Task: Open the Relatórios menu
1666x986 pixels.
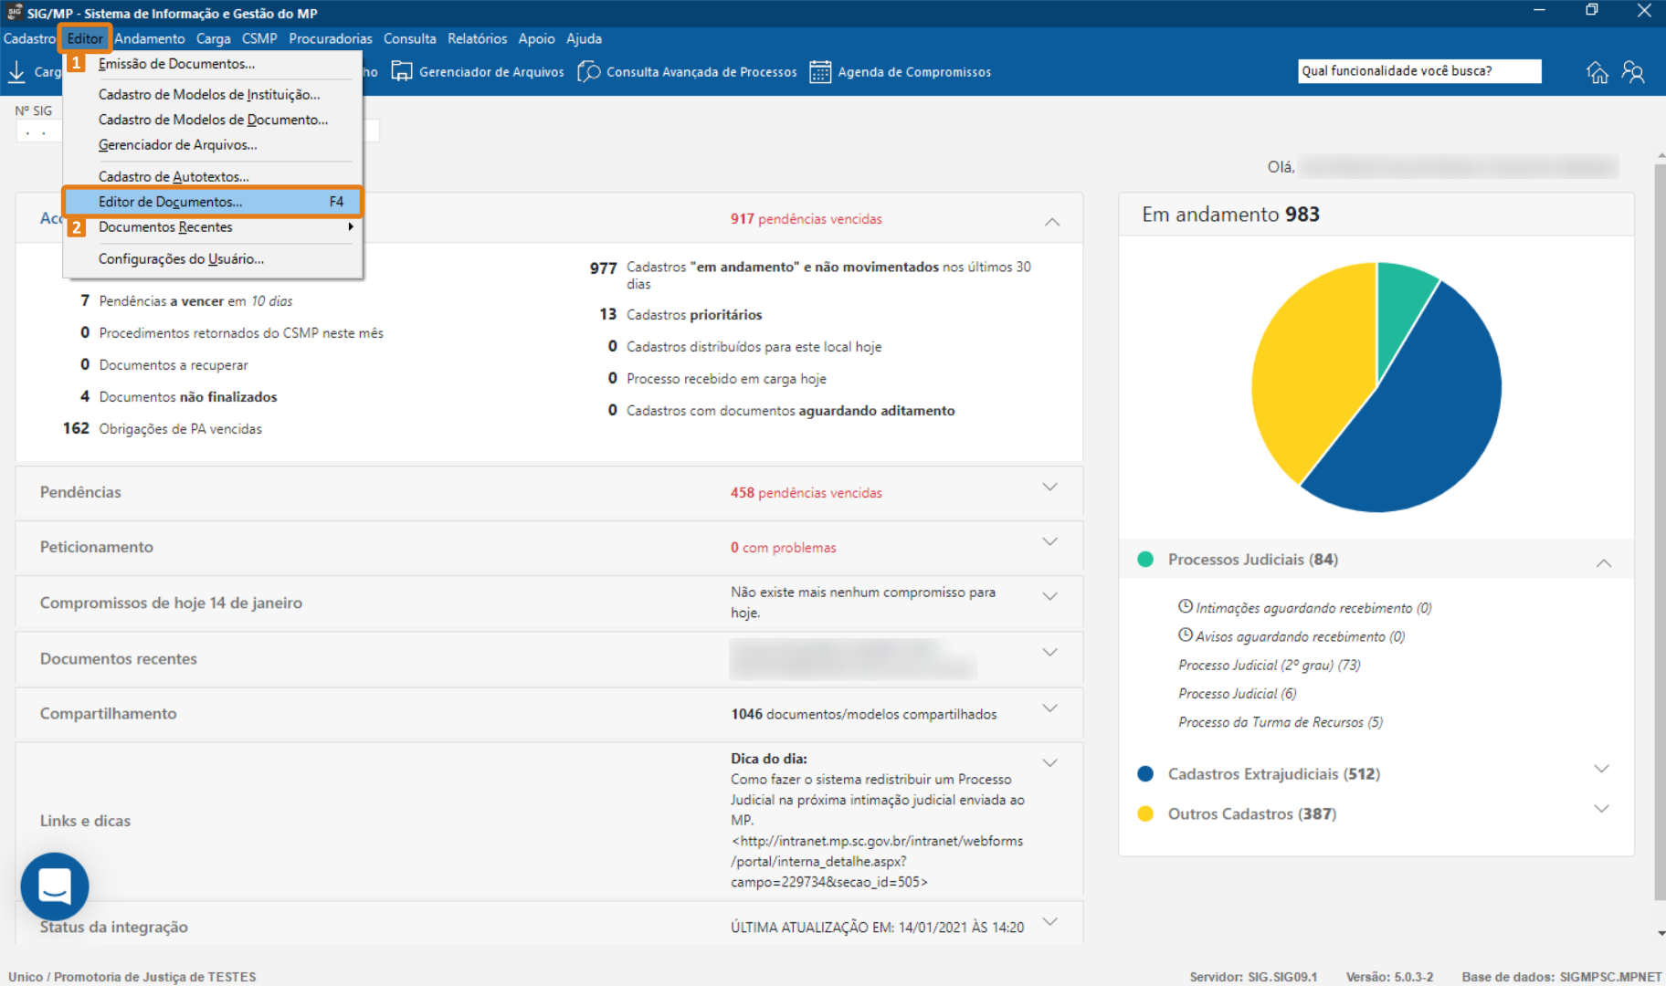Action: click(477, 38)
